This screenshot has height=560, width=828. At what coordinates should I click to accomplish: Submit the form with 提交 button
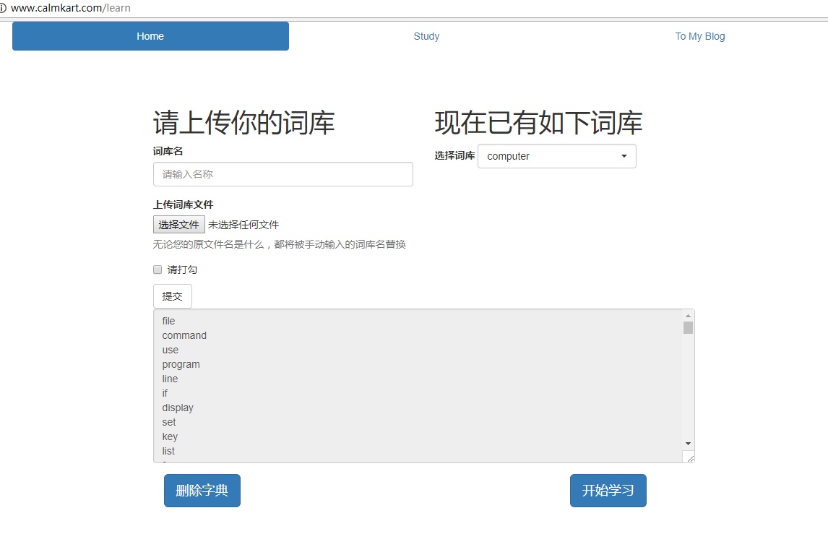(172, 296)
